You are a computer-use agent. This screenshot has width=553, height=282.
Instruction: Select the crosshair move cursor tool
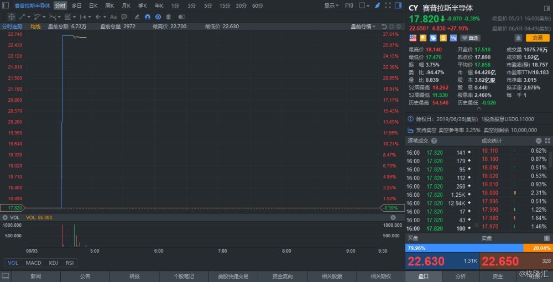(11, 17)
